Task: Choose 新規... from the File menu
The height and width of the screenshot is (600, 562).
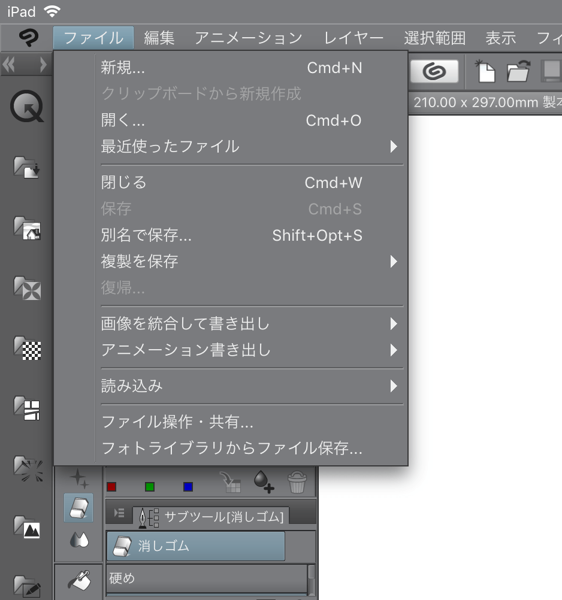Action: click(x=123, y=68)
